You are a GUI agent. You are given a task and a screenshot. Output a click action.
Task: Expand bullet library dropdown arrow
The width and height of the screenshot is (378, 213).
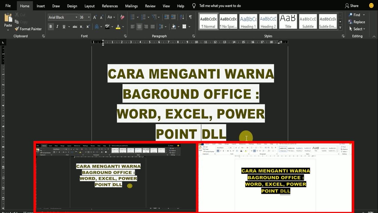137,17
